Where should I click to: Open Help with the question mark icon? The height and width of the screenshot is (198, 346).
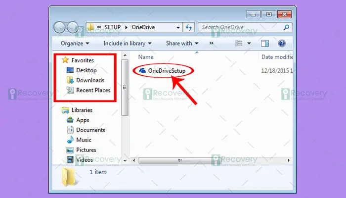(282, 44)
